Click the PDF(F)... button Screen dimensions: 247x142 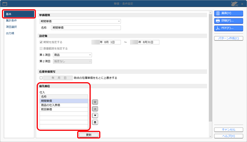point(228,28)
